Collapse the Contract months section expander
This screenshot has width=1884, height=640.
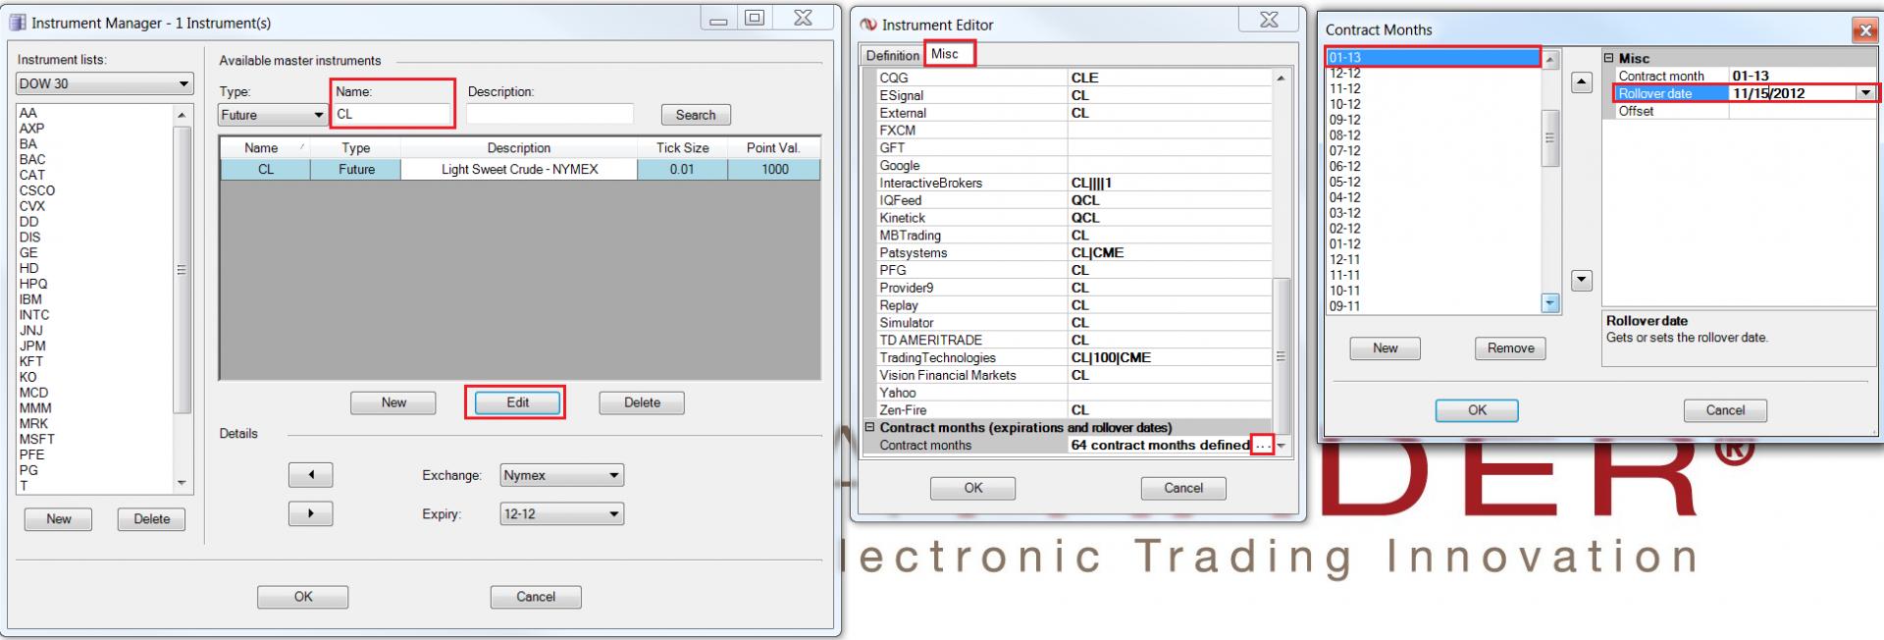tap(869, 427)
